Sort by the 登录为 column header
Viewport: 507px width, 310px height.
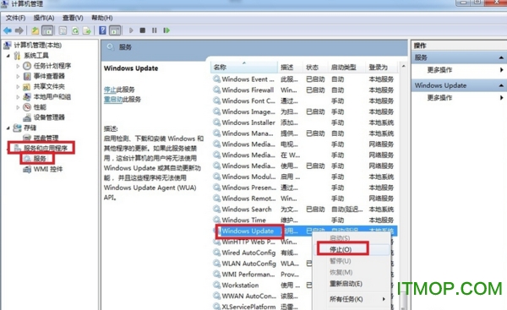coord(382,68)
